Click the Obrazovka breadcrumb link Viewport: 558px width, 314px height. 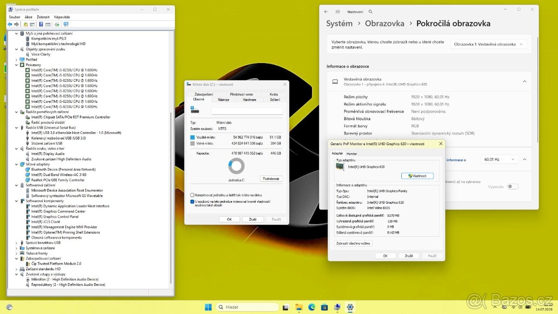point(385,24)
